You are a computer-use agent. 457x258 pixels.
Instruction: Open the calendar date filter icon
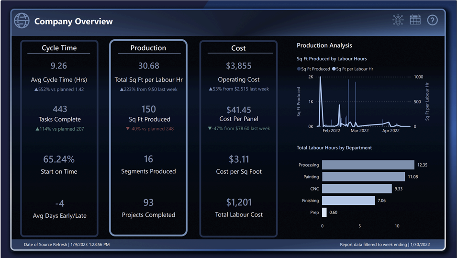[x=415, y=20]
